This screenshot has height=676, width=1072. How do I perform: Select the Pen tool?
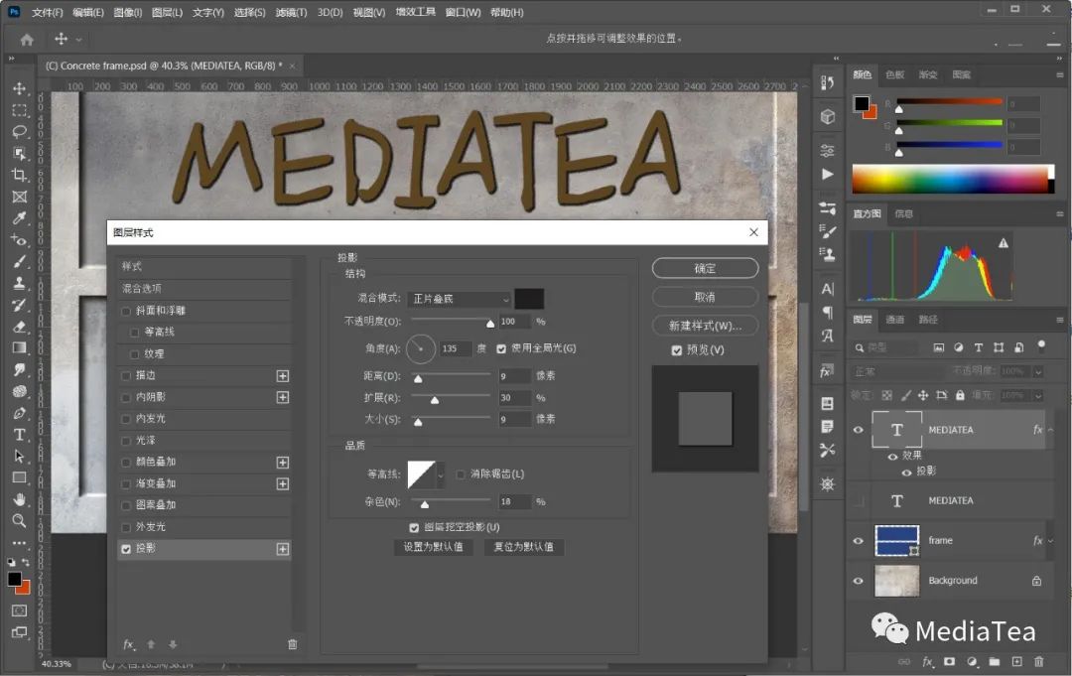pos(19,413)
